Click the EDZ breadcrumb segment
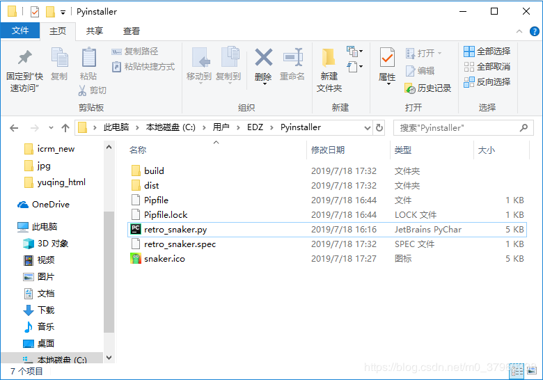This screenshot has height=380, width=543. tap(255, 127)
